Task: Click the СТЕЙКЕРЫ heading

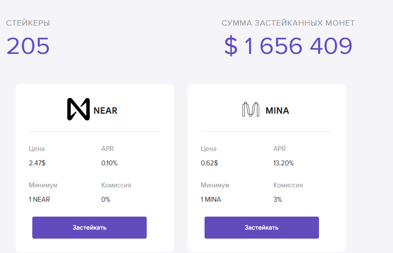Action: pos(28,23)
